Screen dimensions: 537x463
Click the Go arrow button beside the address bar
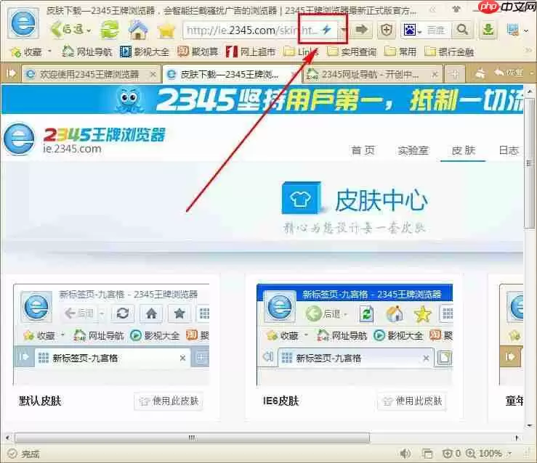pos(361,30)
